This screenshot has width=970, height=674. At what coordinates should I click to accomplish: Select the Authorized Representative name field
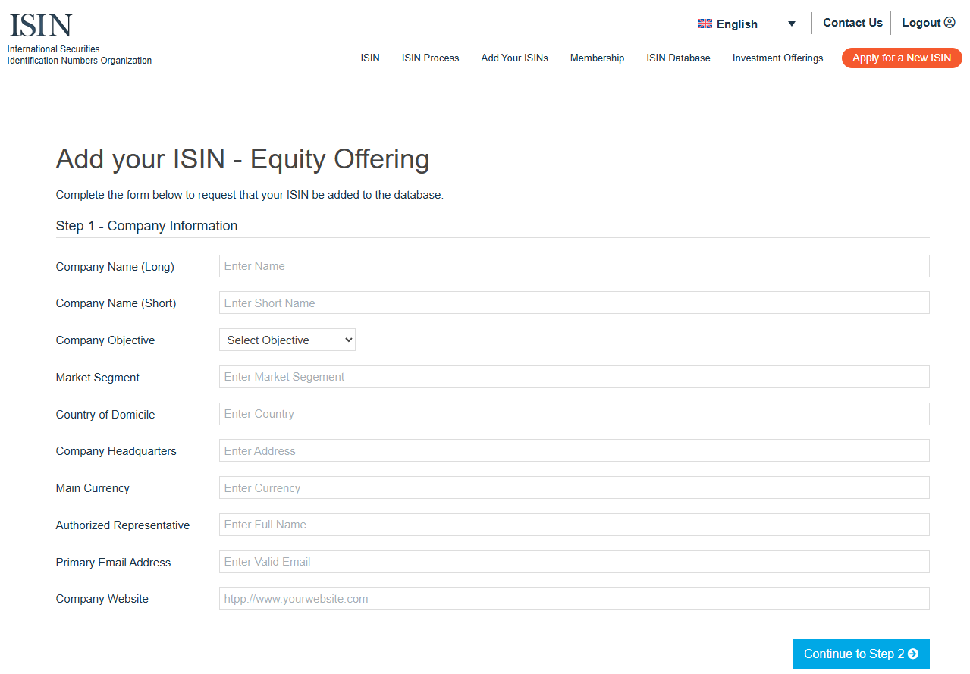click(574, 525)
